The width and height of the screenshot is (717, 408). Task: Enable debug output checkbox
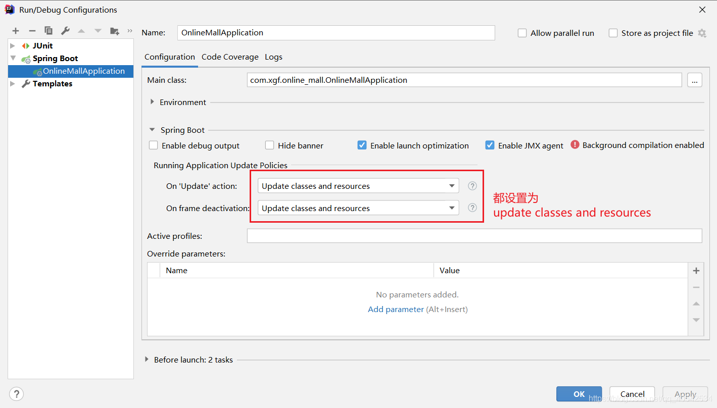(154, 145)
